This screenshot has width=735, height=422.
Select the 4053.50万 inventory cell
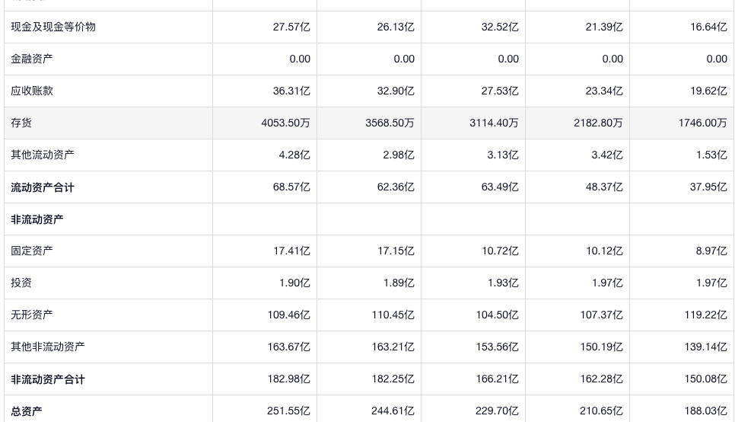point(285,123)
